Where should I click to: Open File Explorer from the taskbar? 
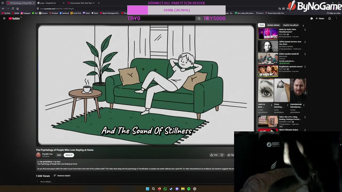coord(183,189)
